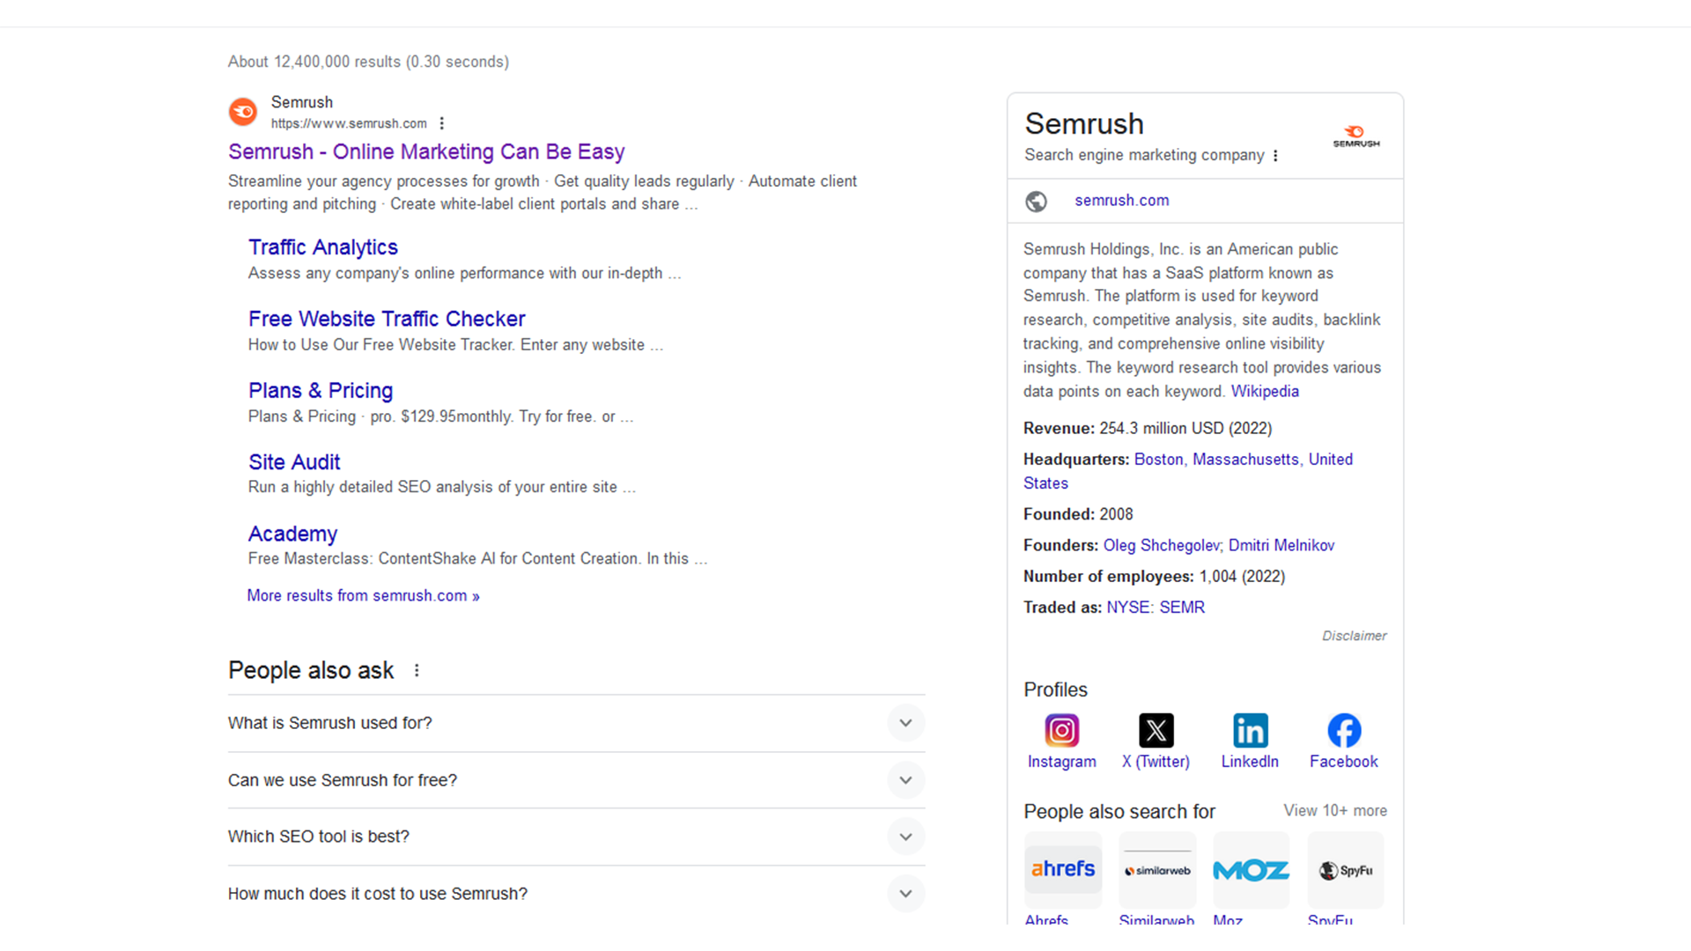Click the 'People also search for' heading
Screen dimensions: 1691x951
1119,812
